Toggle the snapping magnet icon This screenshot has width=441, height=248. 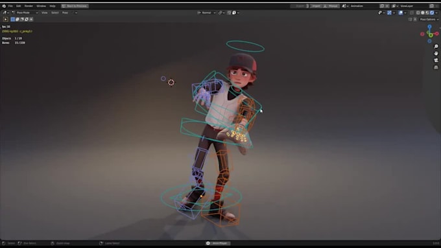[229, 13]
